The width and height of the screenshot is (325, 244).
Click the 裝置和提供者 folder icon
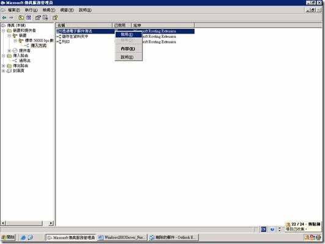coord(9,30)
